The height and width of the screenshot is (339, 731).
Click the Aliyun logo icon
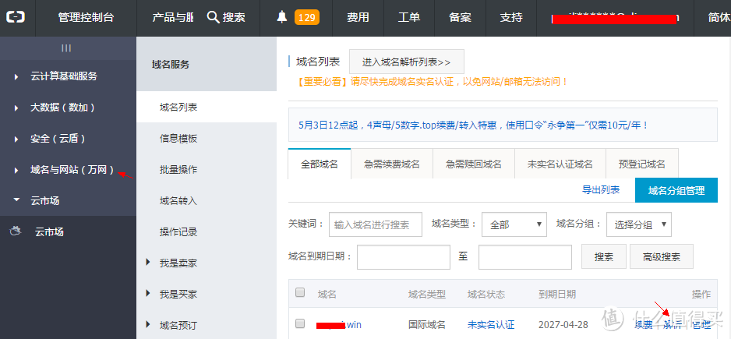(x=16, y=18)
